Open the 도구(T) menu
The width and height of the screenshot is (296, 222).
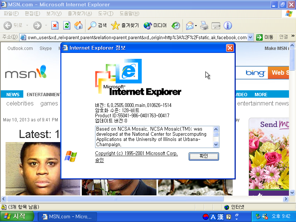pyautogui.click(x=106, y=14)
